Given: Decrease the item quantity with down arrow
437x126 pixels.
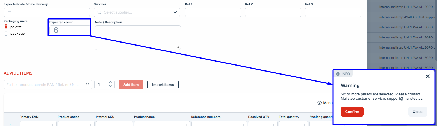Looking at the screenshot, I should point(111,86).
